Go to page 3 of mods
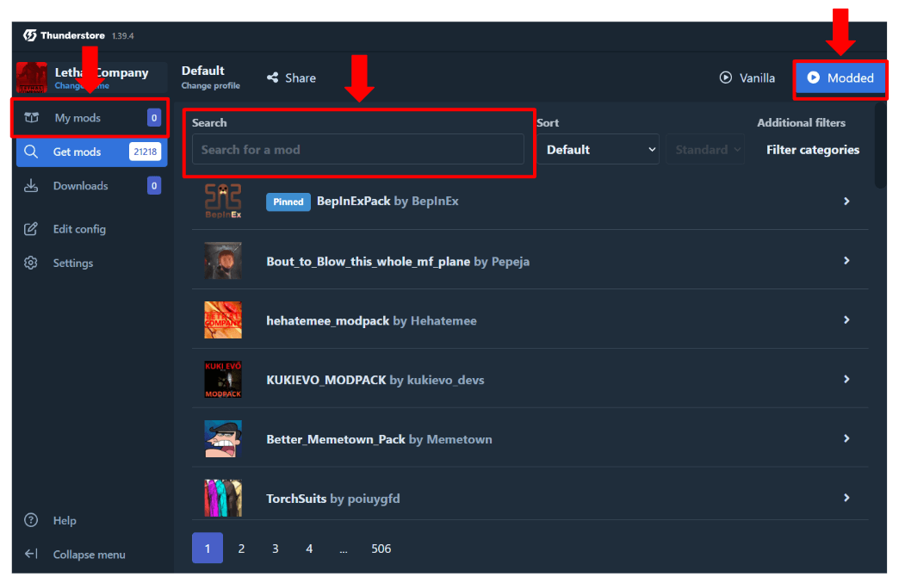Screen dimensions: 905x583 276,549
